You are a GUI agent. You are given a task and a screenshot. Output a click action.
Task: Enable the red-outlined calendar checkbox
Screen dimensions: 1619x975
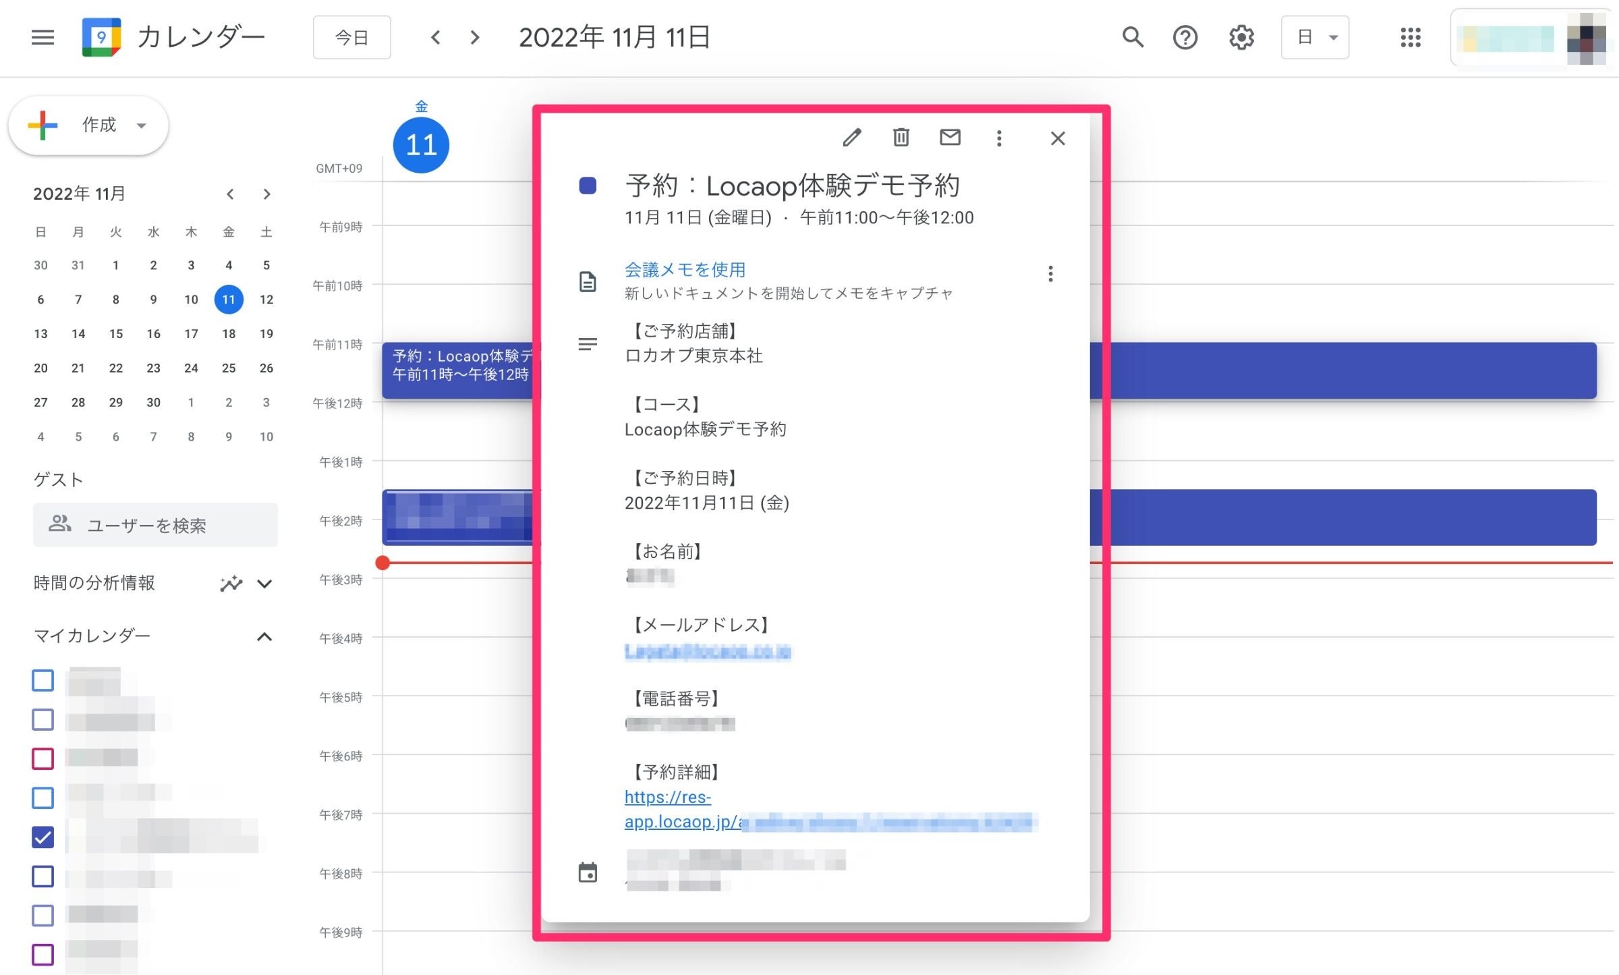tap(42, 758)
